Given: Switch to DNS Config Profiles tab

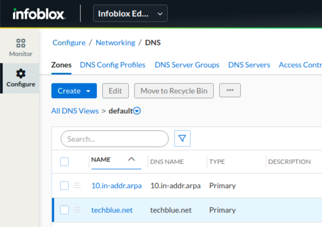Looking at the screenshot, I should pos(113,65).
